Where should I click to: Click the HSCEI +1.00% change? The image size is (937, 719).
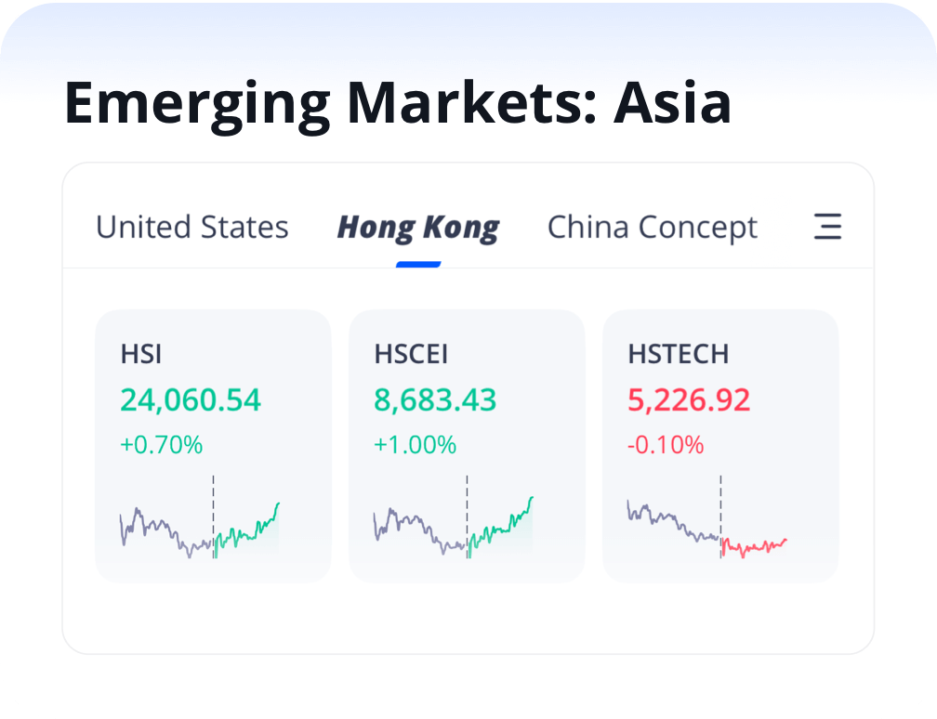pyautogui.click(x=415, y=445)
